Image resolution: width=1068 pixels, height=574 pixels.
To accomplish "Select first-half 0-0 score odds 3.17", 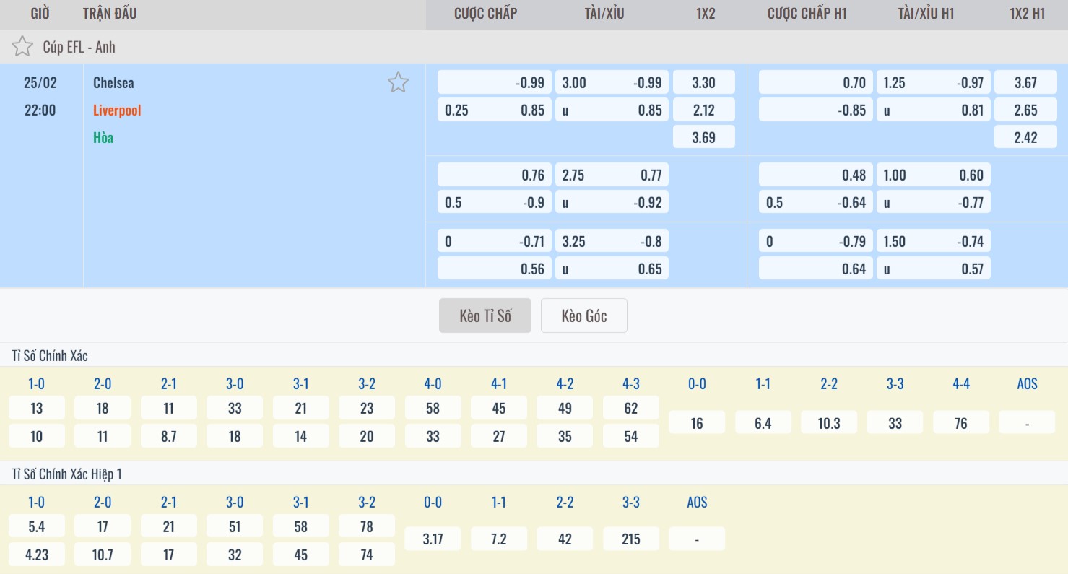I will 433,539.
